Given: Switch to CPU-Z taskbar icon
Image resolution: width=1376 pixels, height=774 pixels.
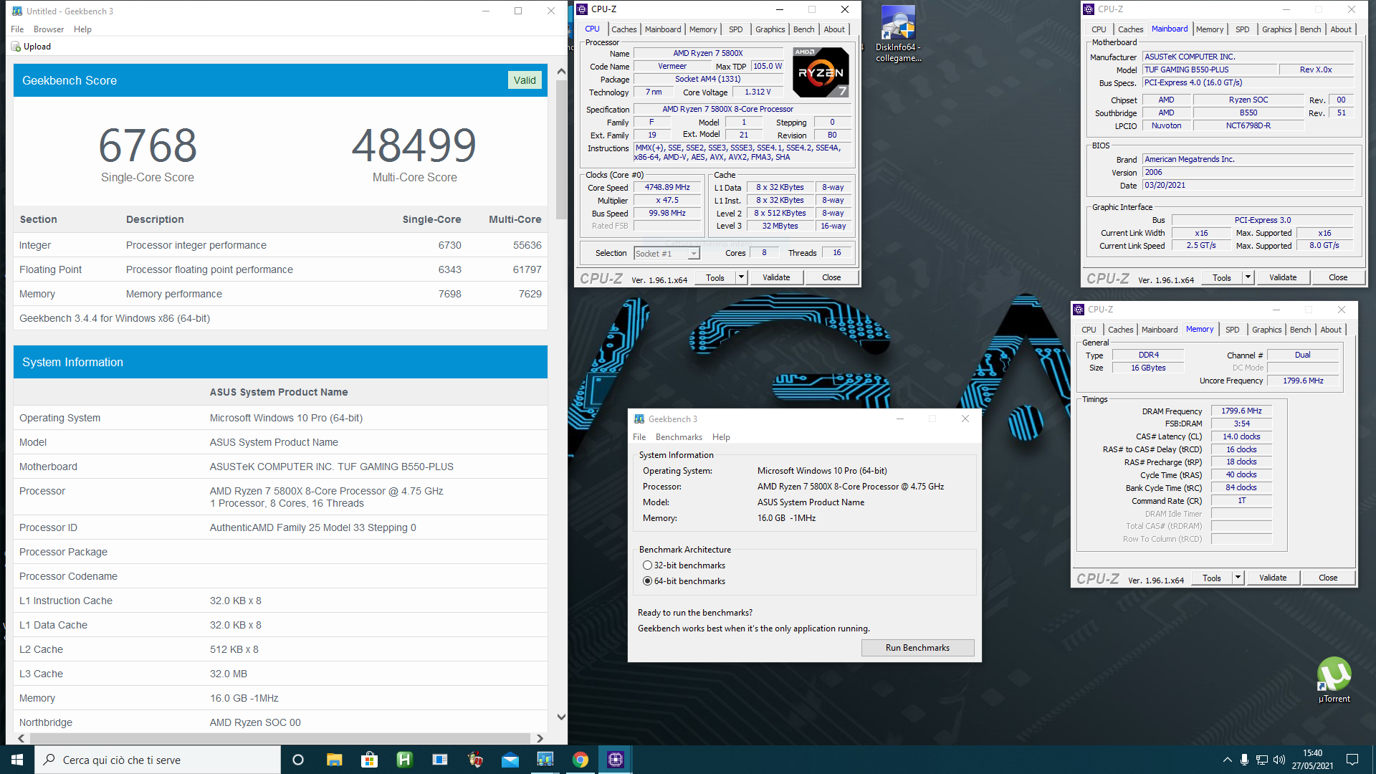Looking at the screenshot, I should coord(616,760).
